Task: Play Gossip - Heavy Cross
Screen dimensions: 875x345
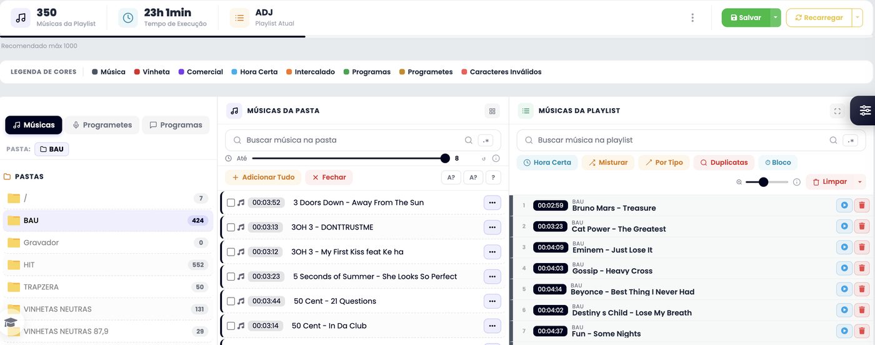Action: click(x=844, y=268)
